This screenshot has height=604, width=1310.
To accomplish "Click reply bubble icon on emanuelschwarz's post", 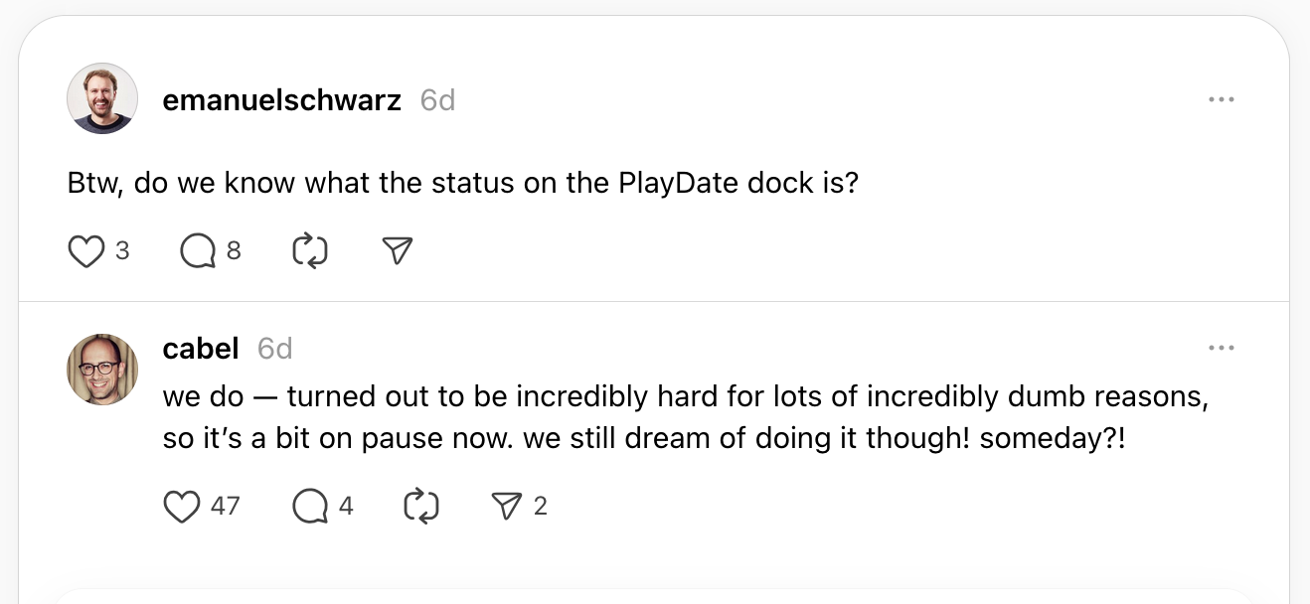I will click(x=198, y=251).
